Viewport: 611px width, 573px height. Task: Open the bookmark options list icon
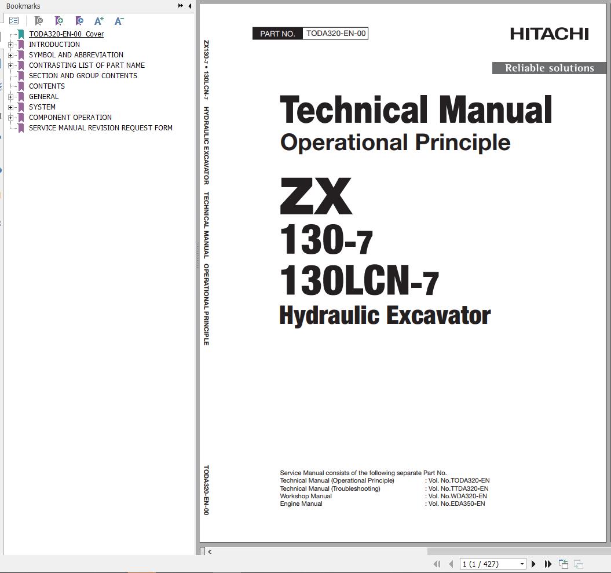click(x=14, y=21)
